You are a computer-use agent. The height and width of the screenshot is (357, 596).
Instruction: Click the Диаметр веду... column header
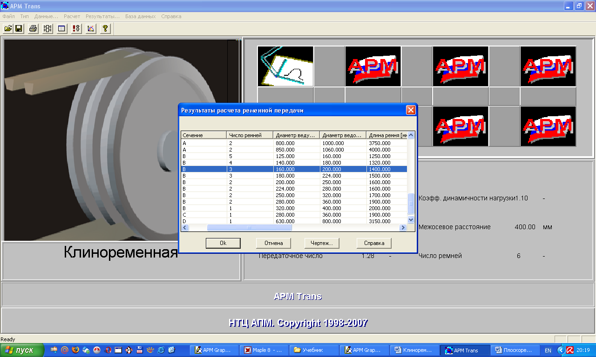click(297, 135)
